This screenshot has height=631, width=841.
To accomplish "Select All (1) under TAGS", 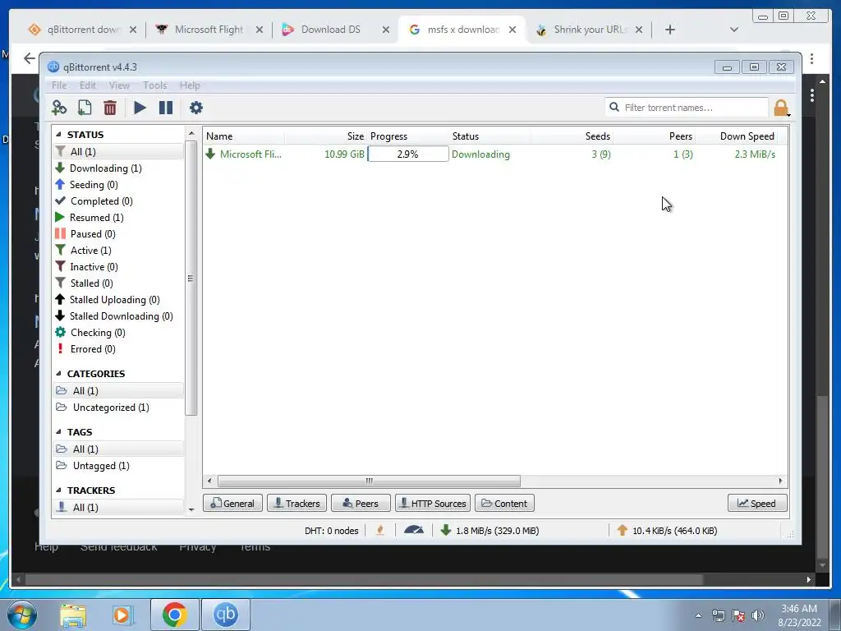I will pos(118,449).
